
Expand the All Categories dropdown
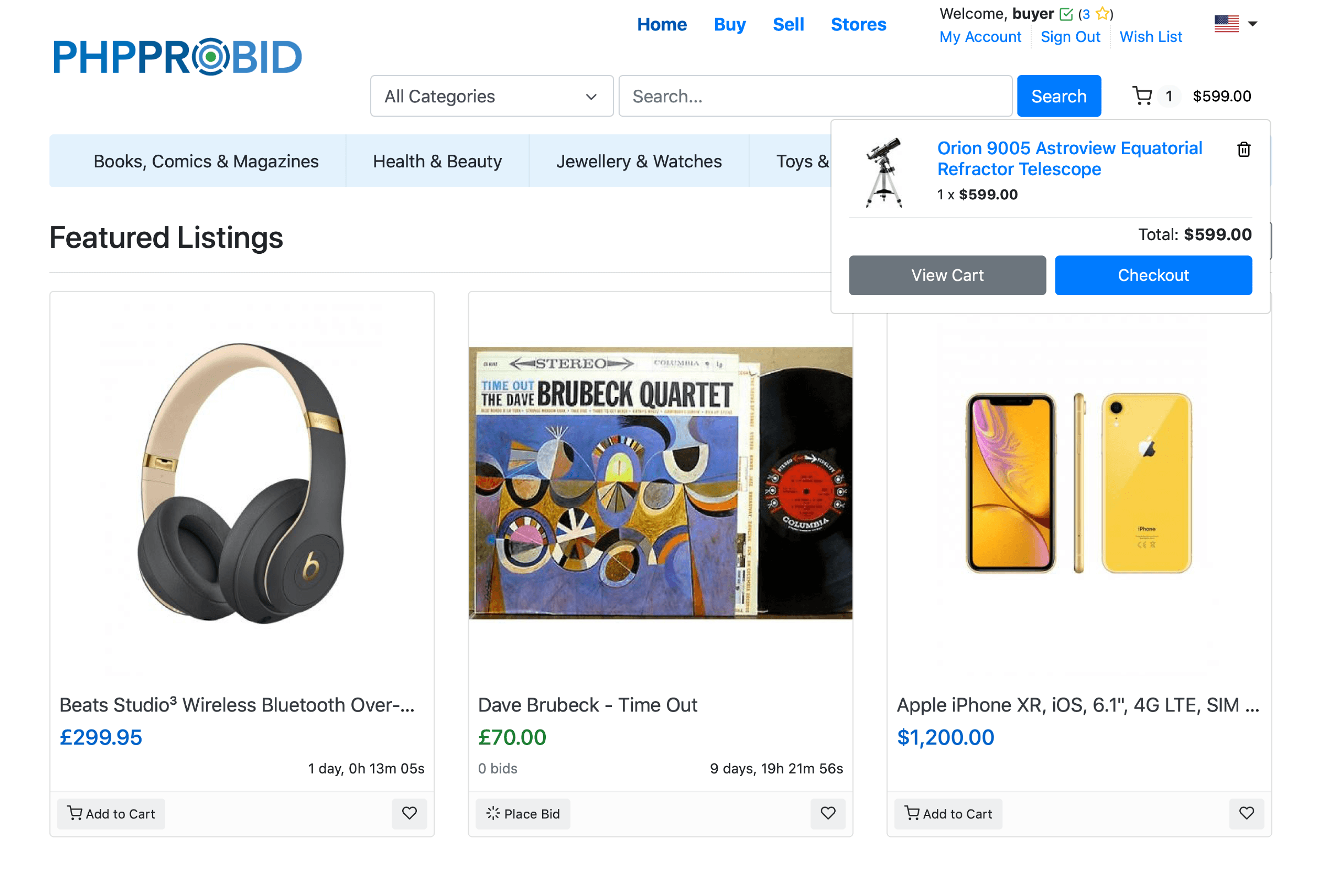[491, 96]
